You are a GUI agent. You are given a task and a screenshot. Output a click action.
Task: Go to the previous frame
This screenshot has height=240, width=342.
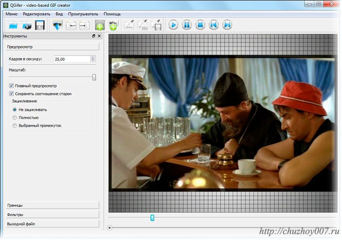coord(214,25)
